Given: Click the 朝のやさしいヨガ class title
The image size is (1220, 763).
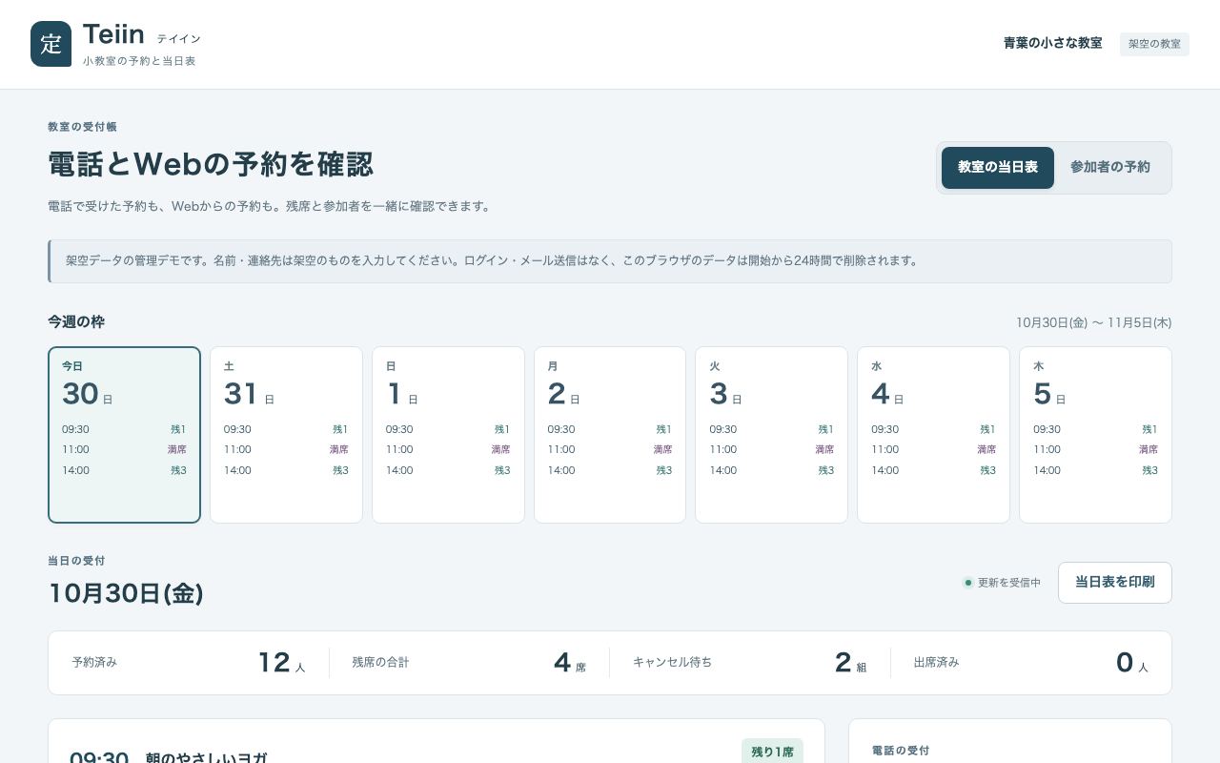Looking at the screenshot, I should 207,758.
